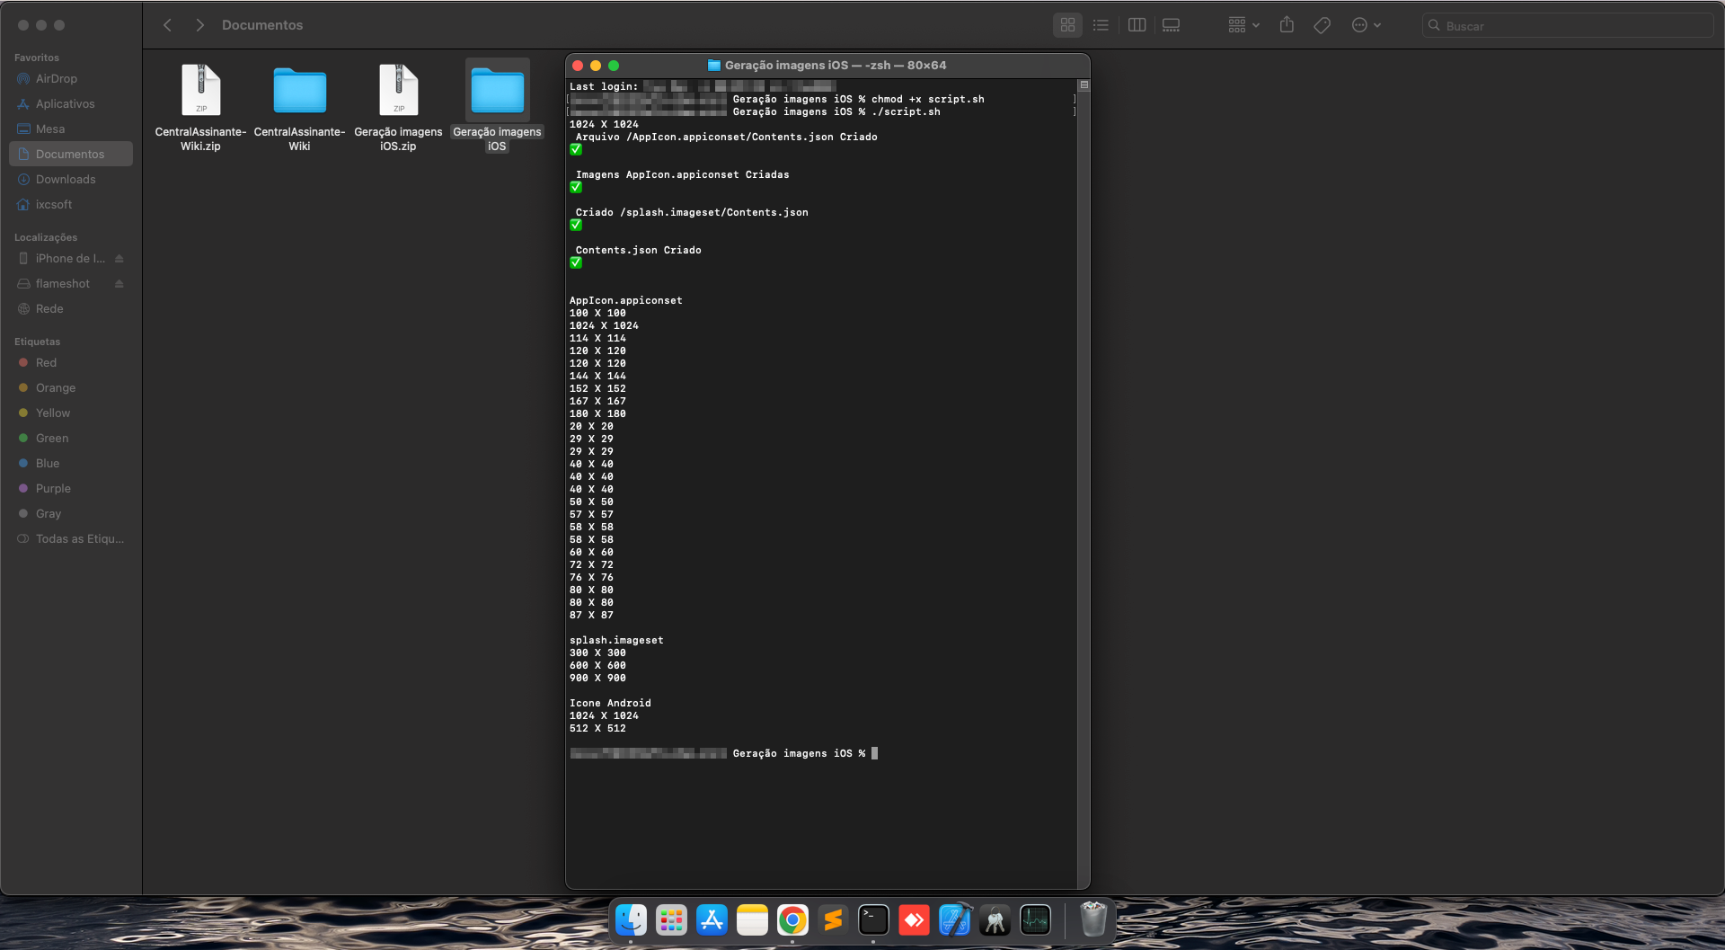Click the Share toolbar icon
Screen dimensions: 1725x950
coord(1287,25)
